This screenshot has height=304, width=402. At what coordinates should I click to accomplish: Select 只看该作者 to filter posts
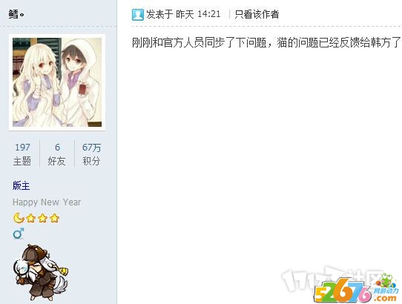(x=257, y=14)
